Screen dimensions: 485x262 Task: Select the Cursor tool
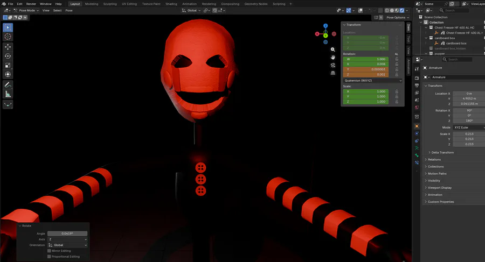click(8, 37)
